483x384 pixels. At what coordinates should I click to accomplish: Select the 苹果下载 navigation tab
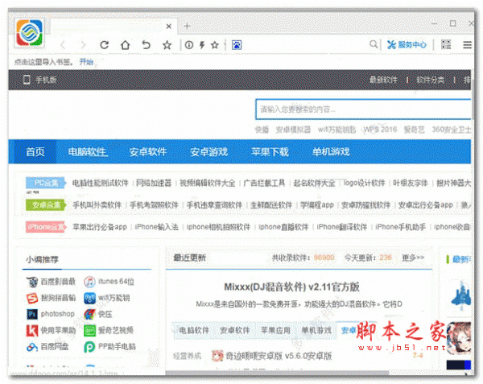pyautogui.click(x=270, y=152)
